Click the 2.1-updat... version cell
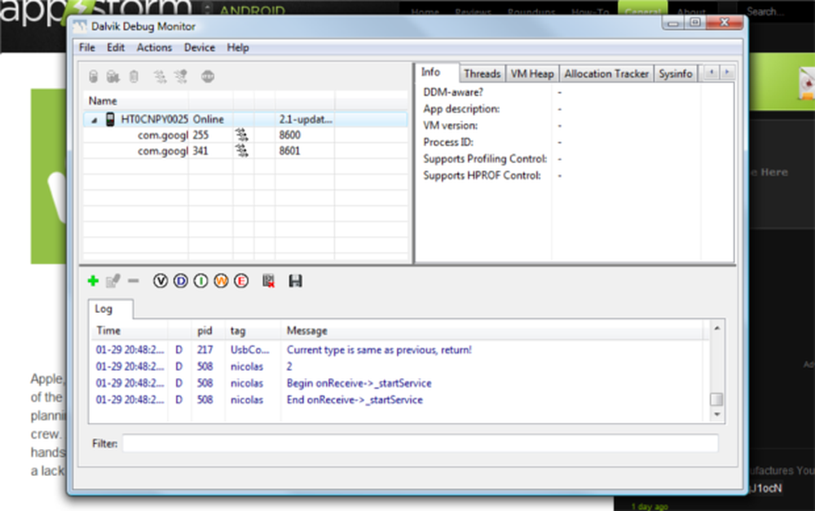This screenshot has width=815, height=511. [305, 119]
